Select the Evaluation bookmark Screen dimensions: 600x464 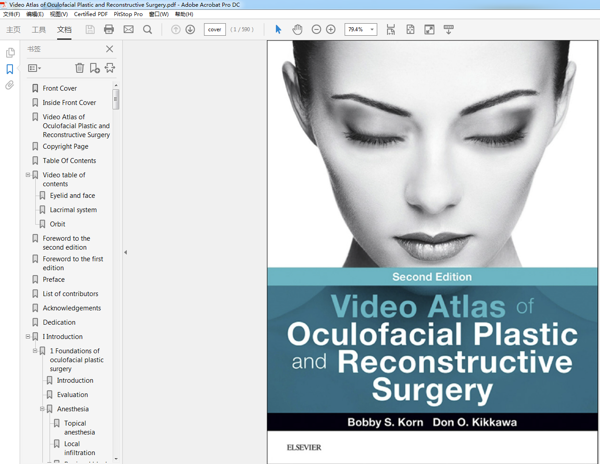point(72,395)
